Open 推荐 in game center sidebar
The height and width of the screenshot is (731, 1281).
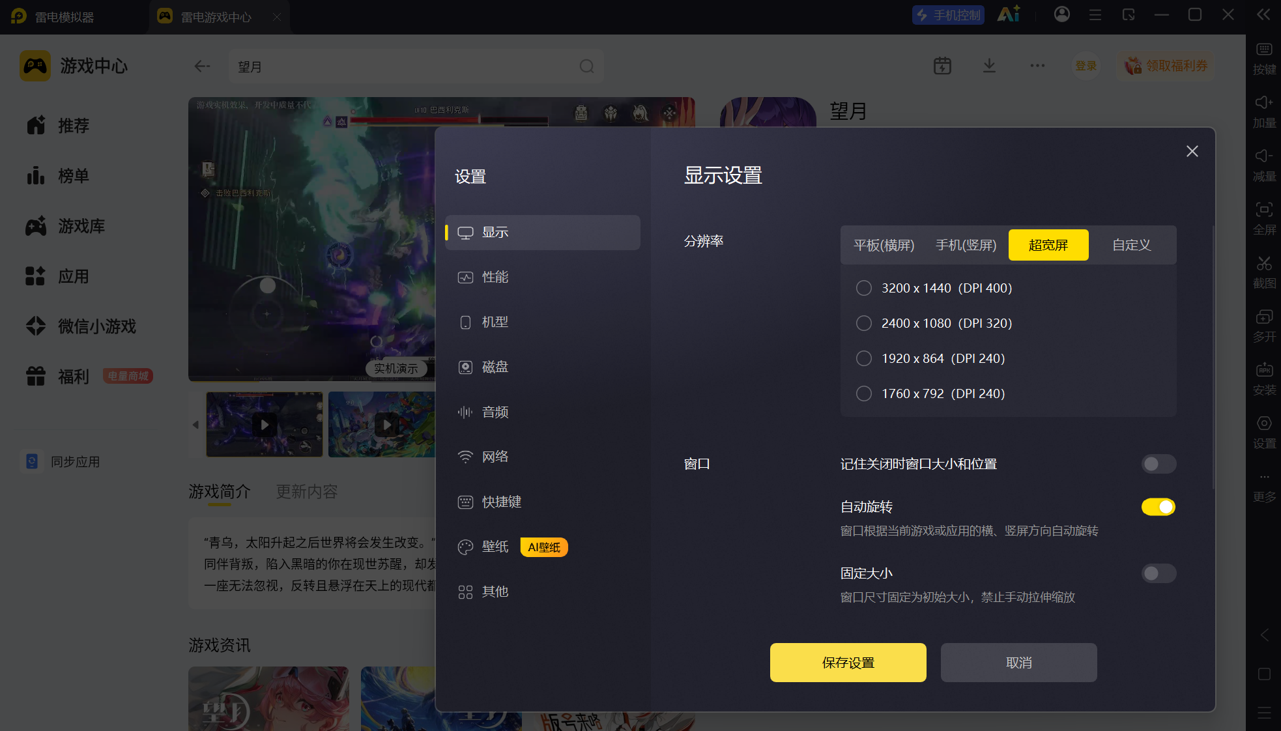[57, 125]
